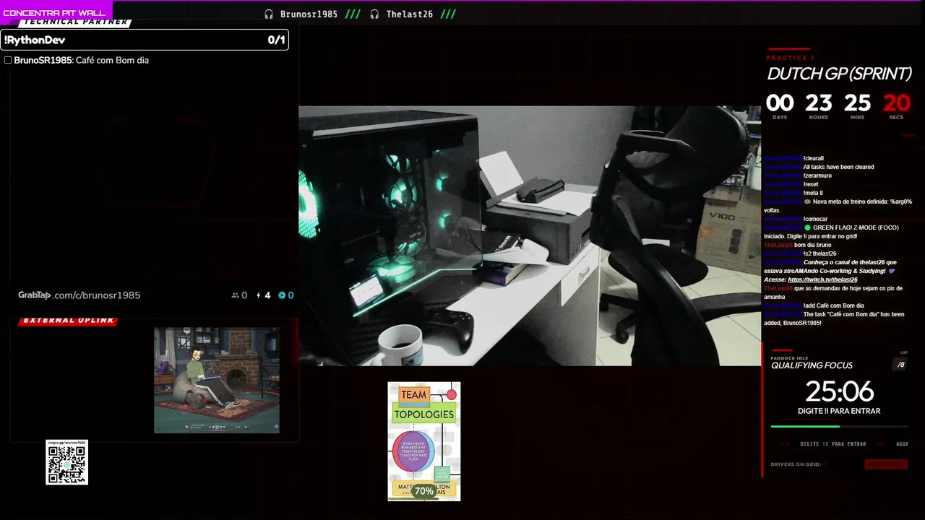The image size is (925, 520).
Task: Click the 70% progress badge on the book
Action: pyautogui.click(x=424, y=491)
